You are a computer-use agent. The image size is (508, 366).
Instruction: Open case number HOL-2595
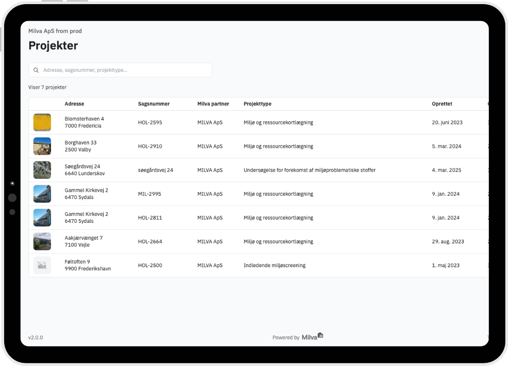pos(150,123)
